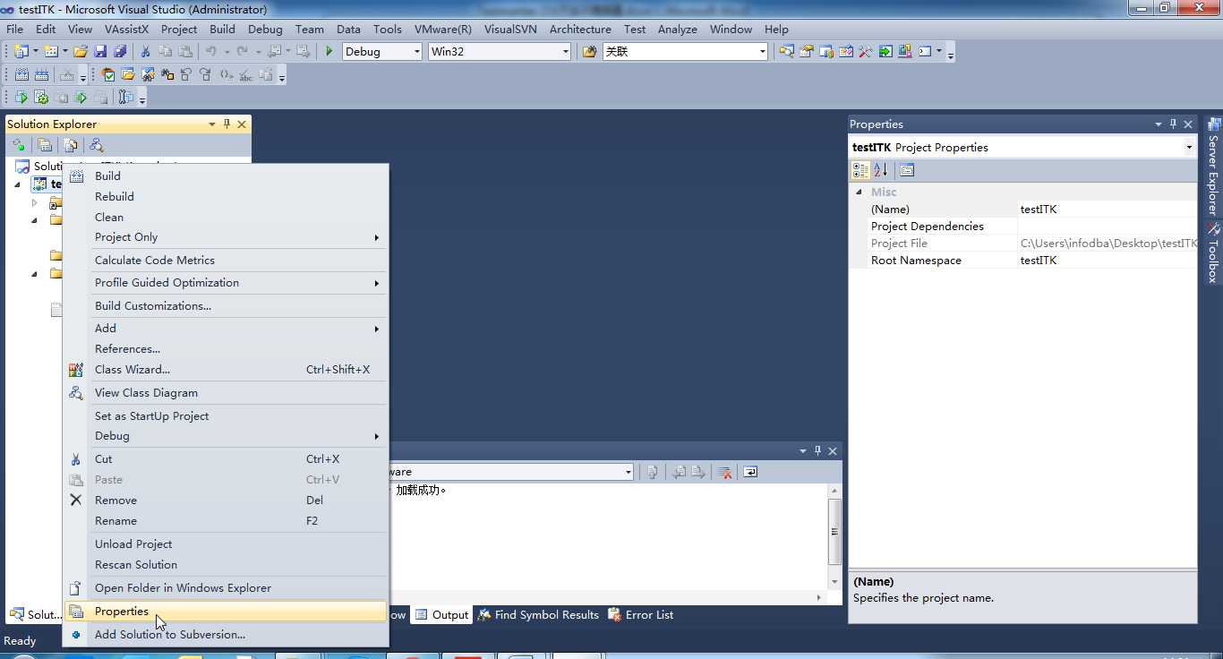Viewport: 1223px width, 659px height.
Task: Choose Set as StartUp Project
Action: tap(226, 416)
